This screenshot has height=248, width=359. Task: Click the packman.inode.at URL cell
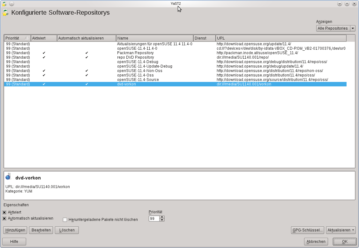click(x=257, y=53)
